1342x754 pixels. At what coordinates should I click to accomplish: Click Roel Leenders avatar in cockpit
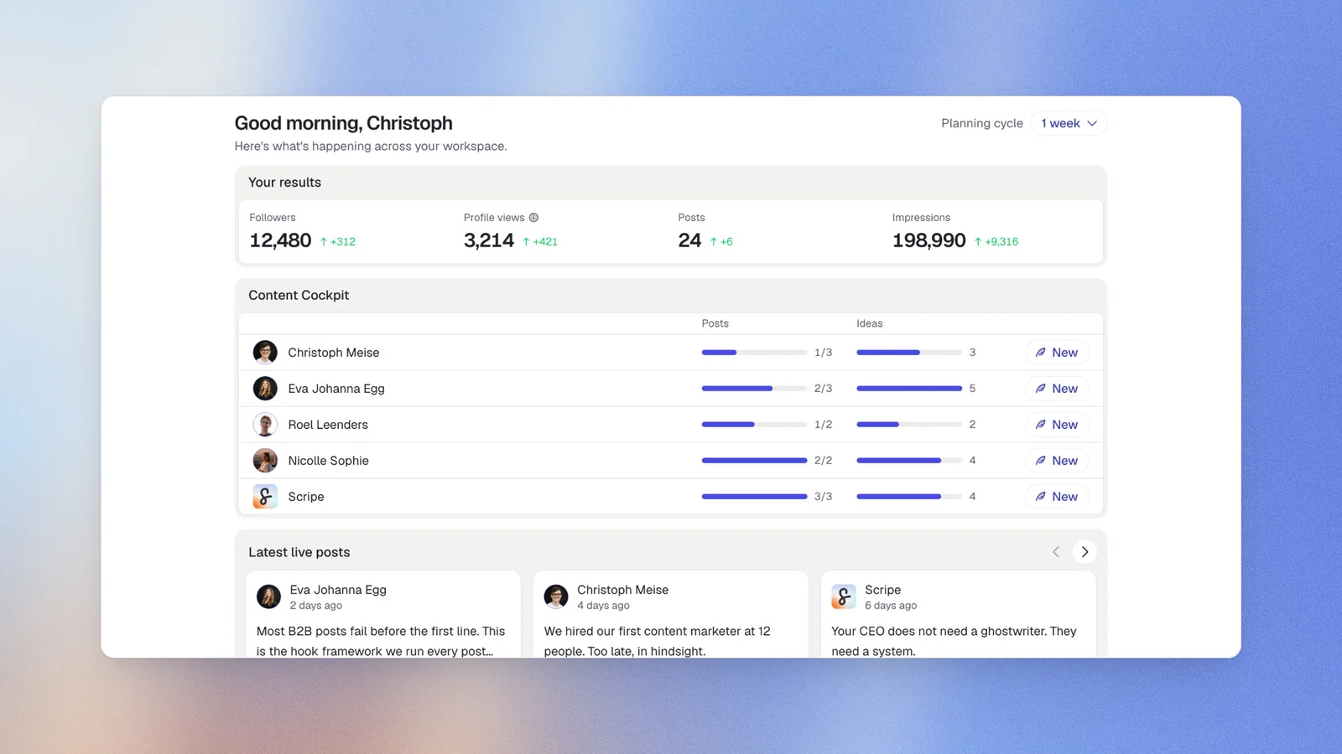coord(265,425)
